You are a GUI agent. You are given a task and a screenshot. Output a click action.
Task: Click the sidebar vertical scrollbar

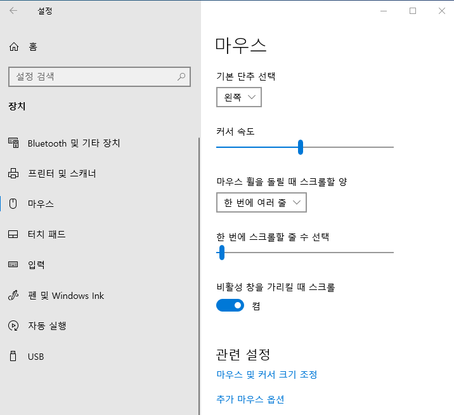pyautogui.click(x=199, y=275)
